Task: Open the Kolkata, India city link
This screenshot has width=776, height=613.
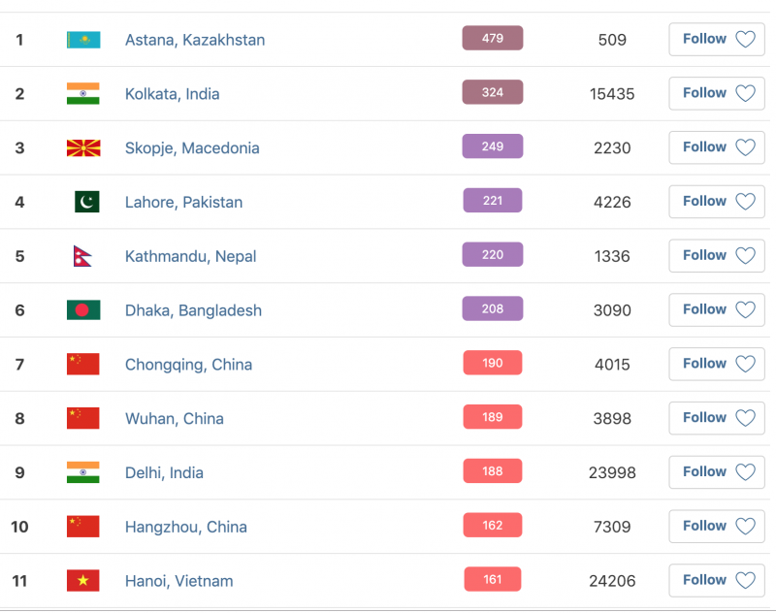Action: 172,94
